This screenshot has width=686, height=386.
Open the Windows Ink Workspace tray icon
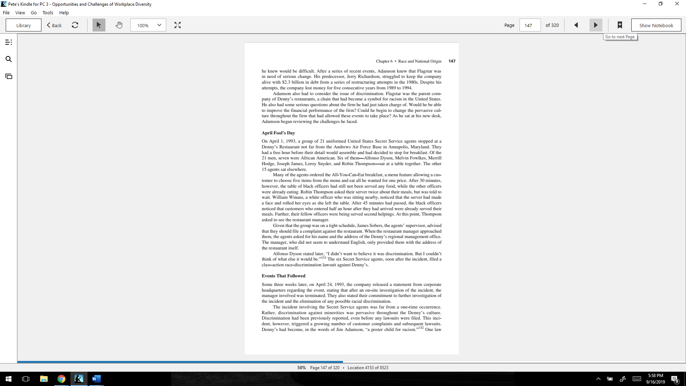(x=623, y=379)
